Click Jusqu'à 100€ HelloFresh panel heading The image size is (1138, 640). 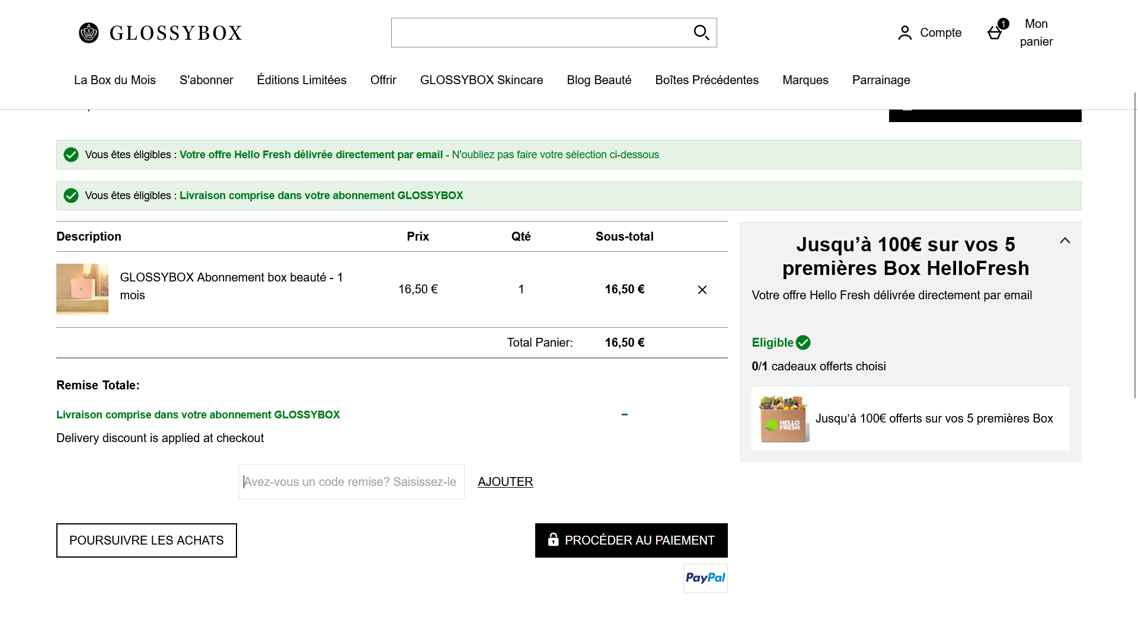pyautogui.click(x=906, y=256)
